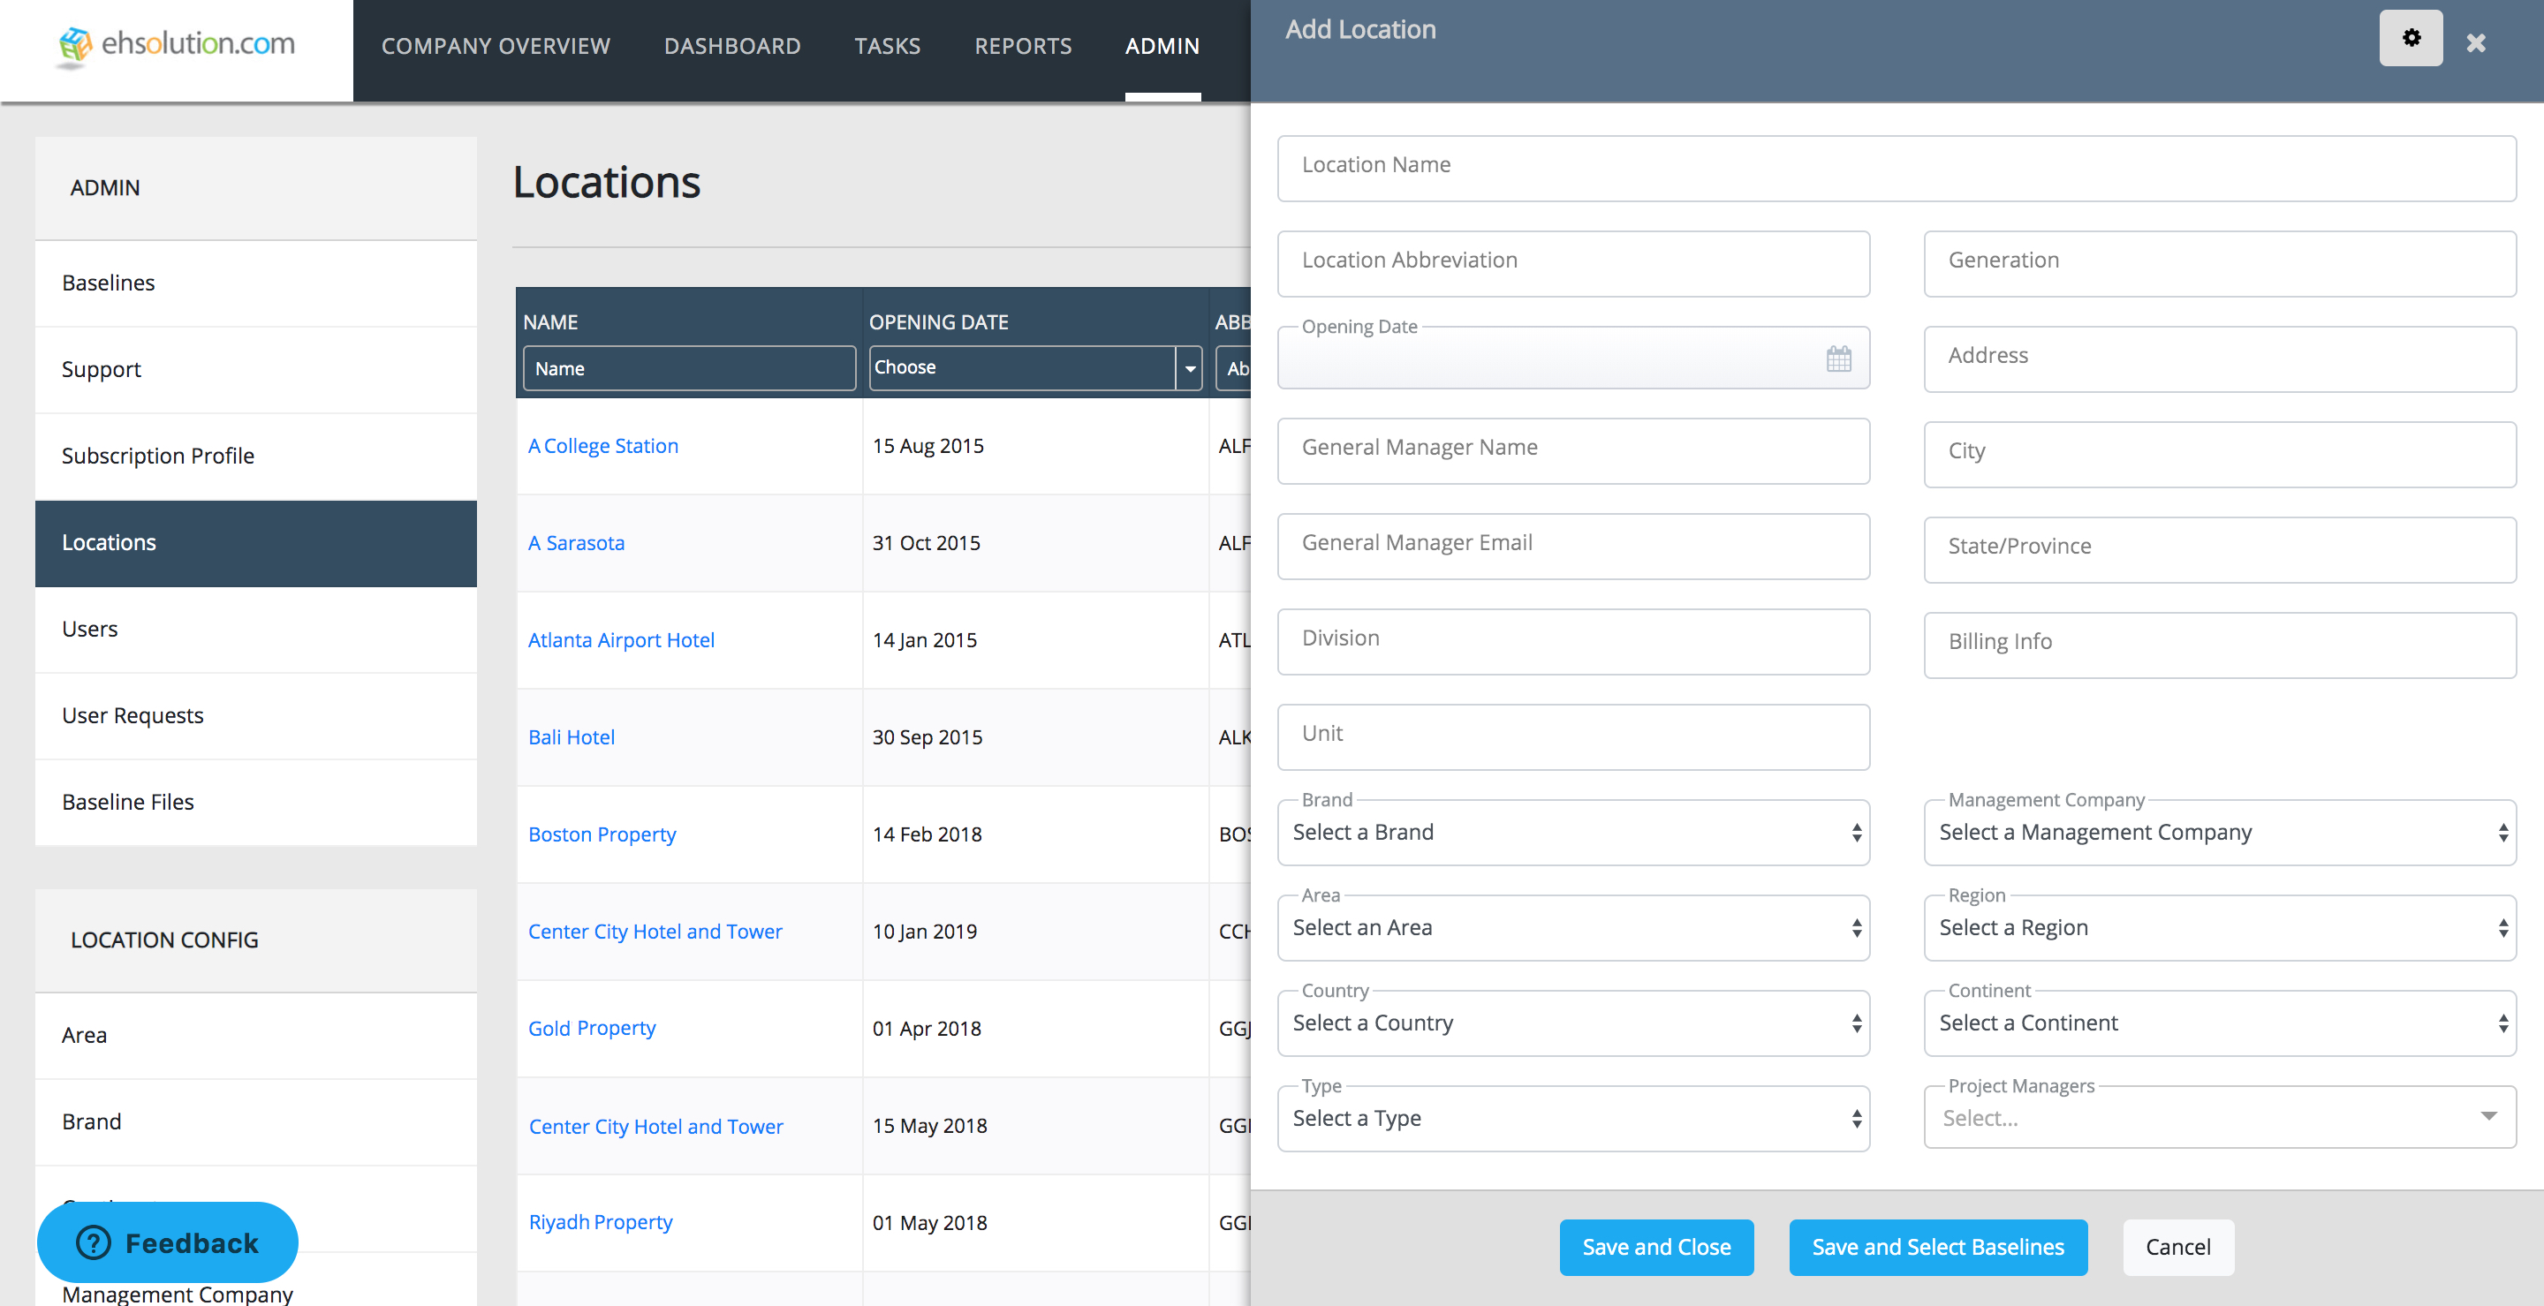Screen dimensions: 2544x1306
Task: Open the Type dropdown
Action: pyautogui.click(x=1573, y=1120)
